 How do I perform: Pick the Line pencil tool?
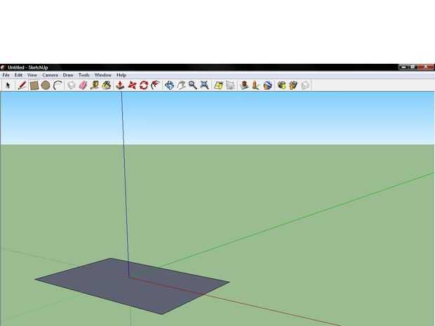(22, 85)
